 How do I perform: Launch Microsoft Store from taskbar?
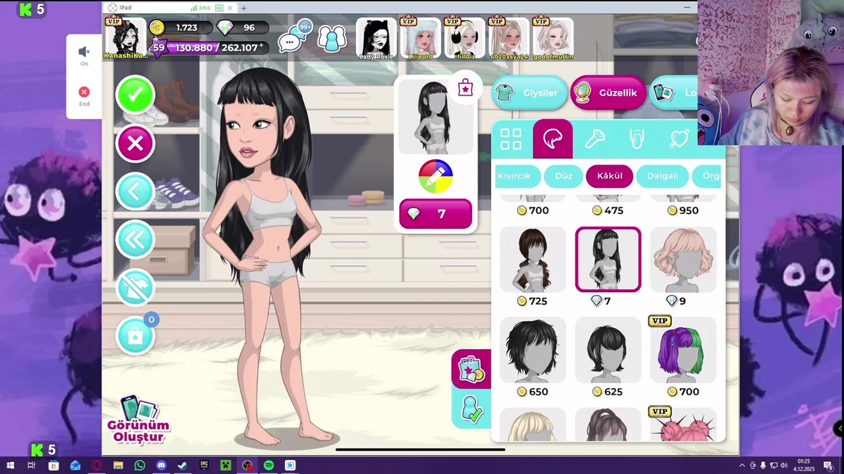tap(53, 465)
